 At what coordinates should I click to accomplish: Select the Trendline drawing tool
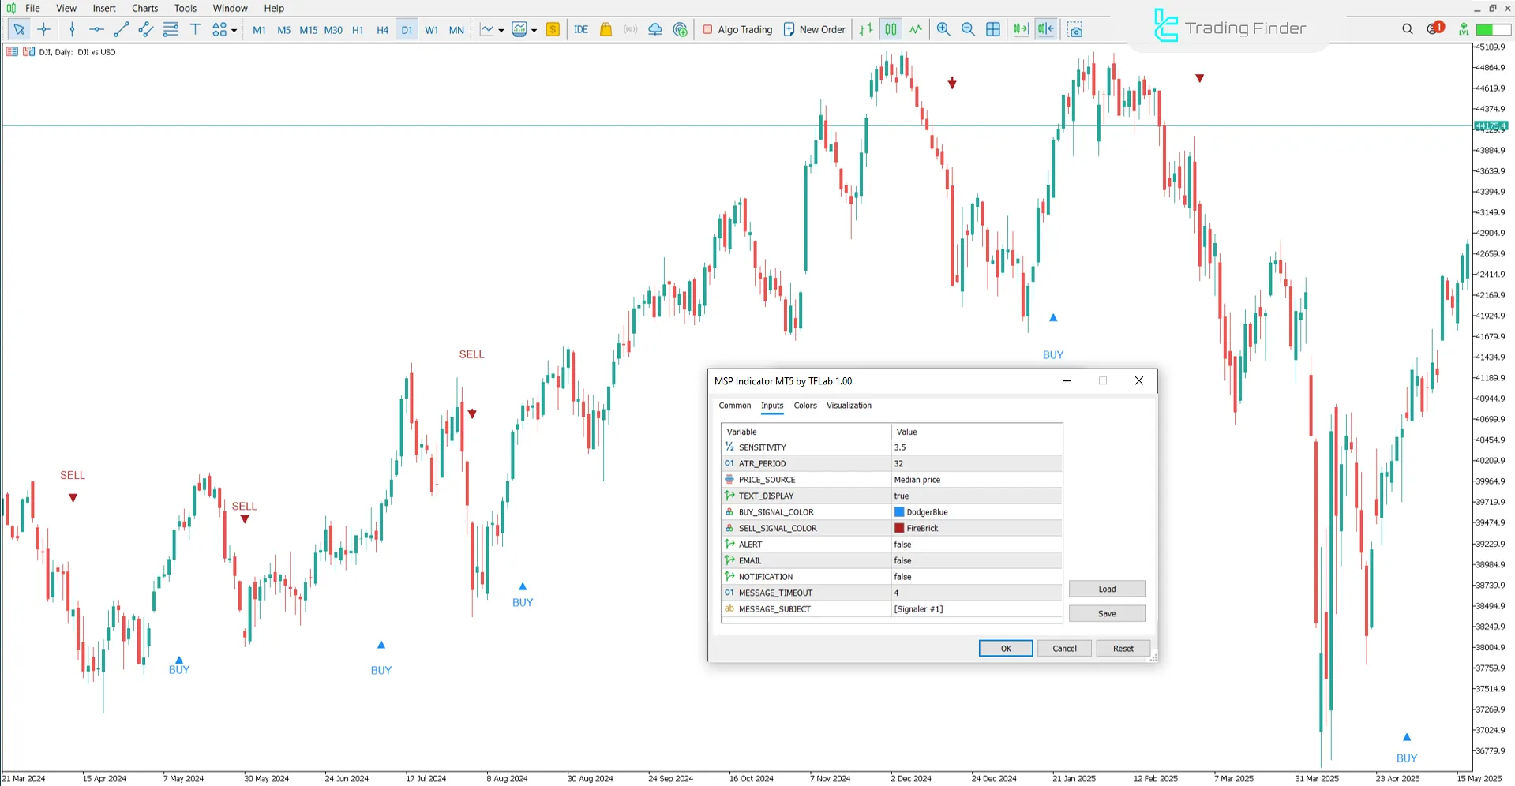(121, 29)
